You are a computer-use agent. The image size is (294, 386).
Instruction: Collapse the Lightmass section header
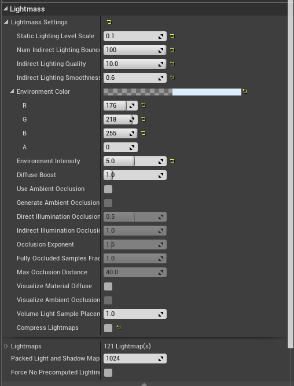tap(5, 9)
